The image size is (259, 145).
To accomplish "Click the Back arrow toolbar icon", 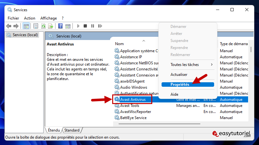I will pos(9,26).
